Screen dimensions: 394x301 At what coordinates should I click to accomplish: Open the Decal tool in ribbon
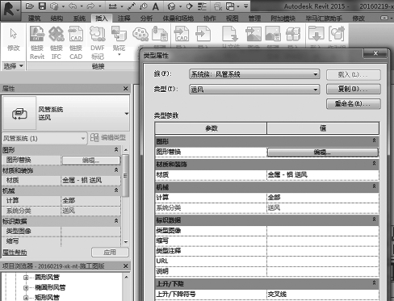pyautogui.click(x=119, y=34)
